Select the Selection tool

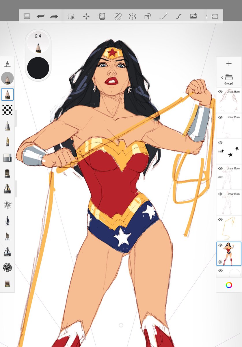coord(71,16)
